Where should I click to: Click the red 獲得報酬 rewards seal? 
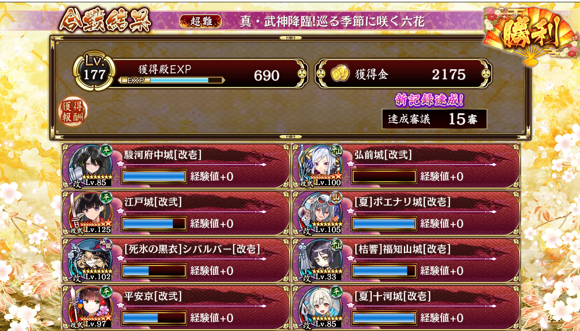coord(73,112)
